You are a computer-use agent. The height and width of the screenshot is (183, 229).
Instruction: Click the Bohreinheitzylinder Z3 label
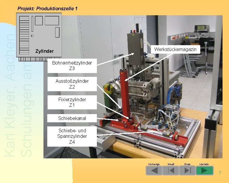click(72, 66)
